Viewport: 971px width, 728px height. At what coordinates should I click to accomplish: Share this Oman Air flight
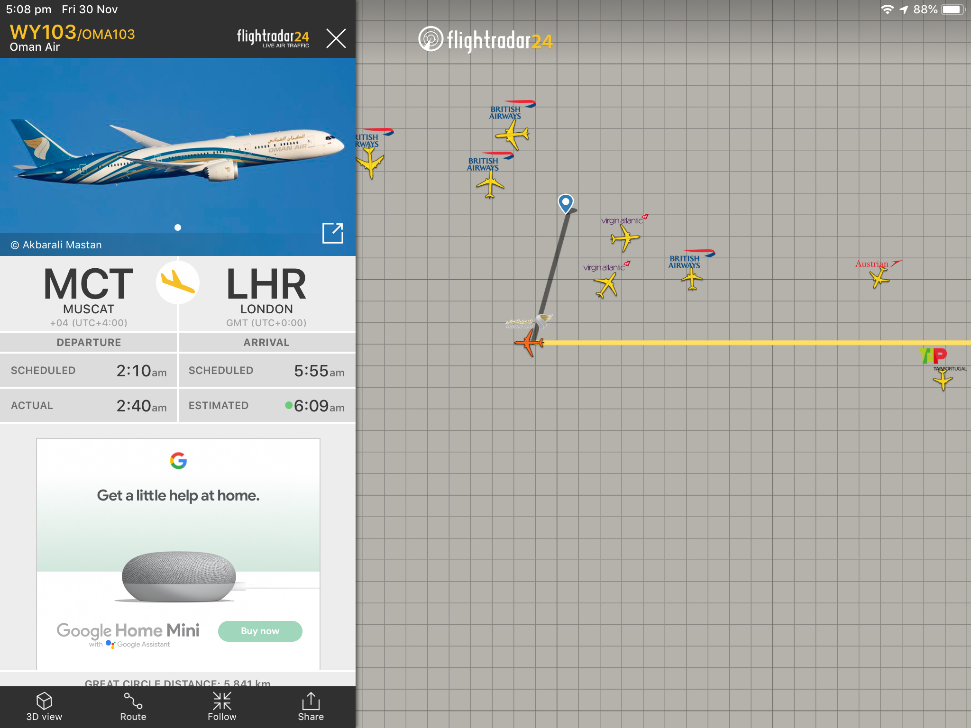pos(311,706)
